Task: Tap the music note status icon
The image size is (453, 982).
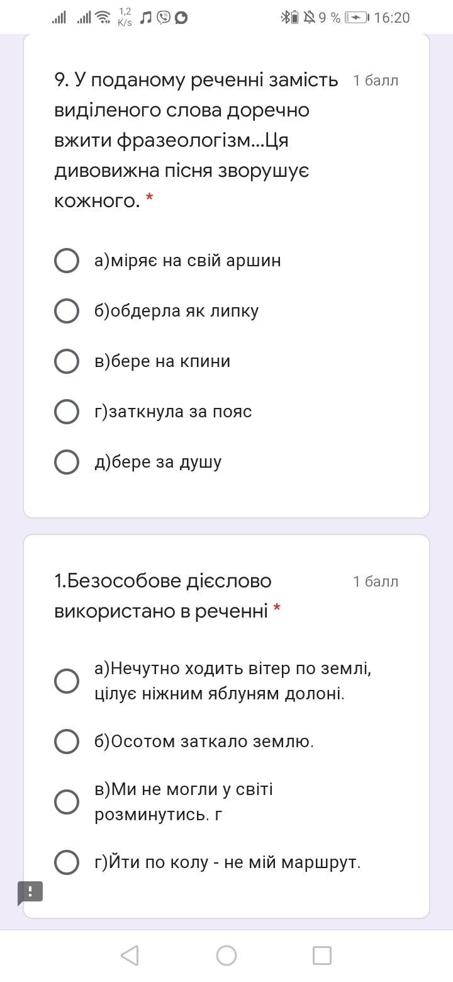Action: (x=145, y=18)
